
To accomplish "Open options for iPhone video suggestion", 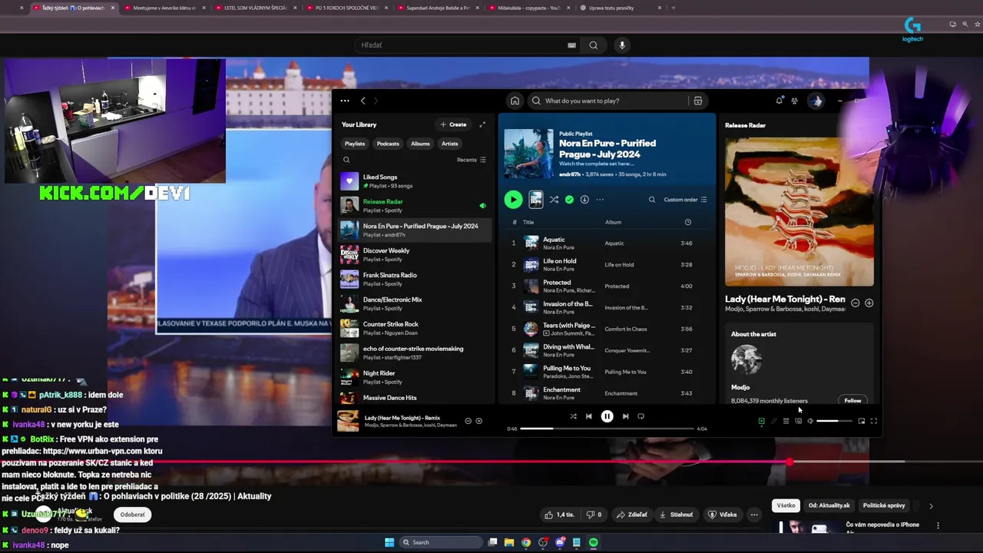I will point(938,525).
